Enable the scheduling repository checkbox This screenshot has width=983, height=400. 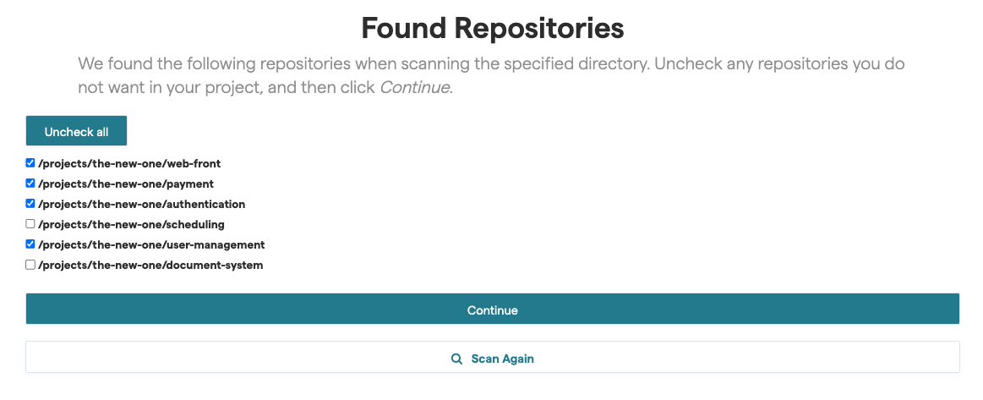point(30,224)
